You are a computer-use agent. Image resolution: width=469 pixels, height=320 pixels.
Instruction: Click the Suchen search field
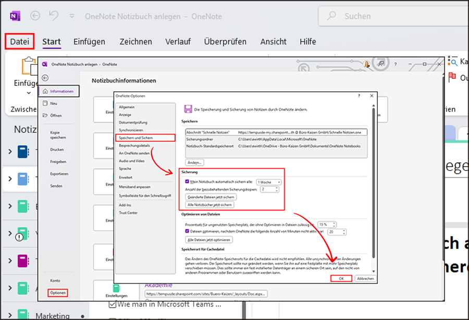(x=393, y=16)
